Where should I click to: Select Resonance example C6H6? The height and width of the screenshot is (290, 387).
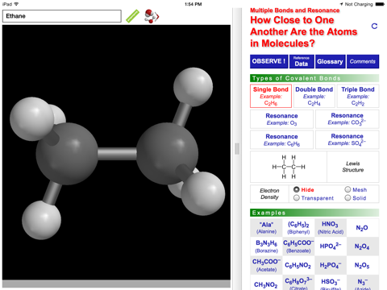pyautogui.click(x=281, y=139)
